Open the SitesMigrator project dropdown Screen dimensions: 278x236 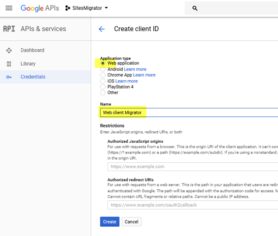tap(87, 8)
